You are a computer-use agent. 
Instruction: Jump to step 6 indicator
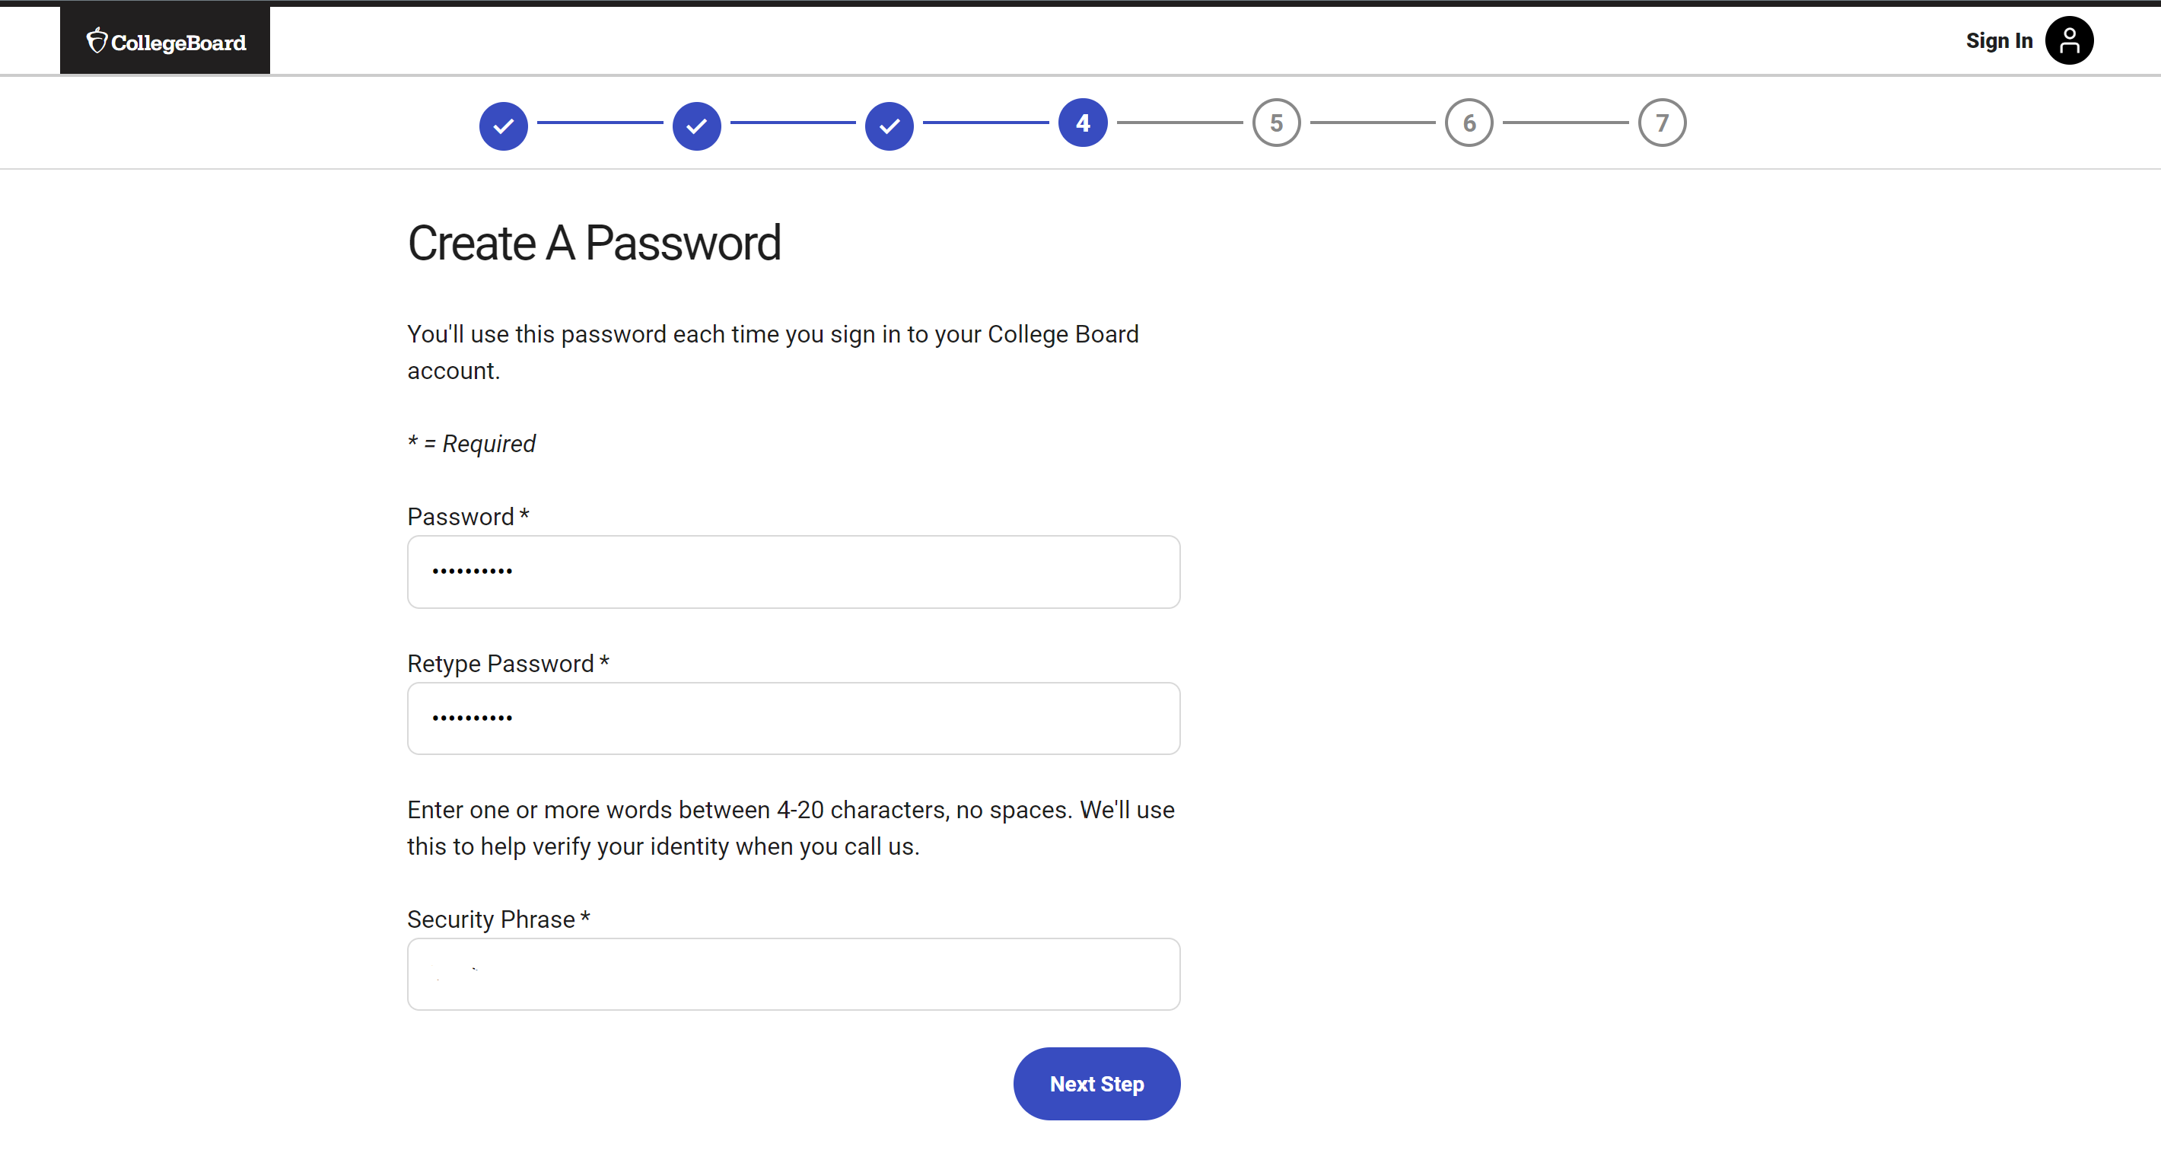[x=1469, y=123]
